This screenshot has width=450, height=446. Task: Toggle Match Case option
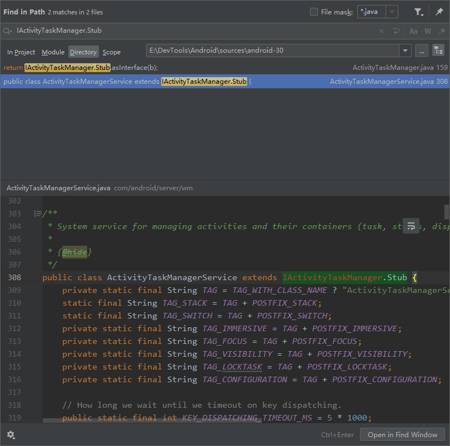tap(413, 31)
